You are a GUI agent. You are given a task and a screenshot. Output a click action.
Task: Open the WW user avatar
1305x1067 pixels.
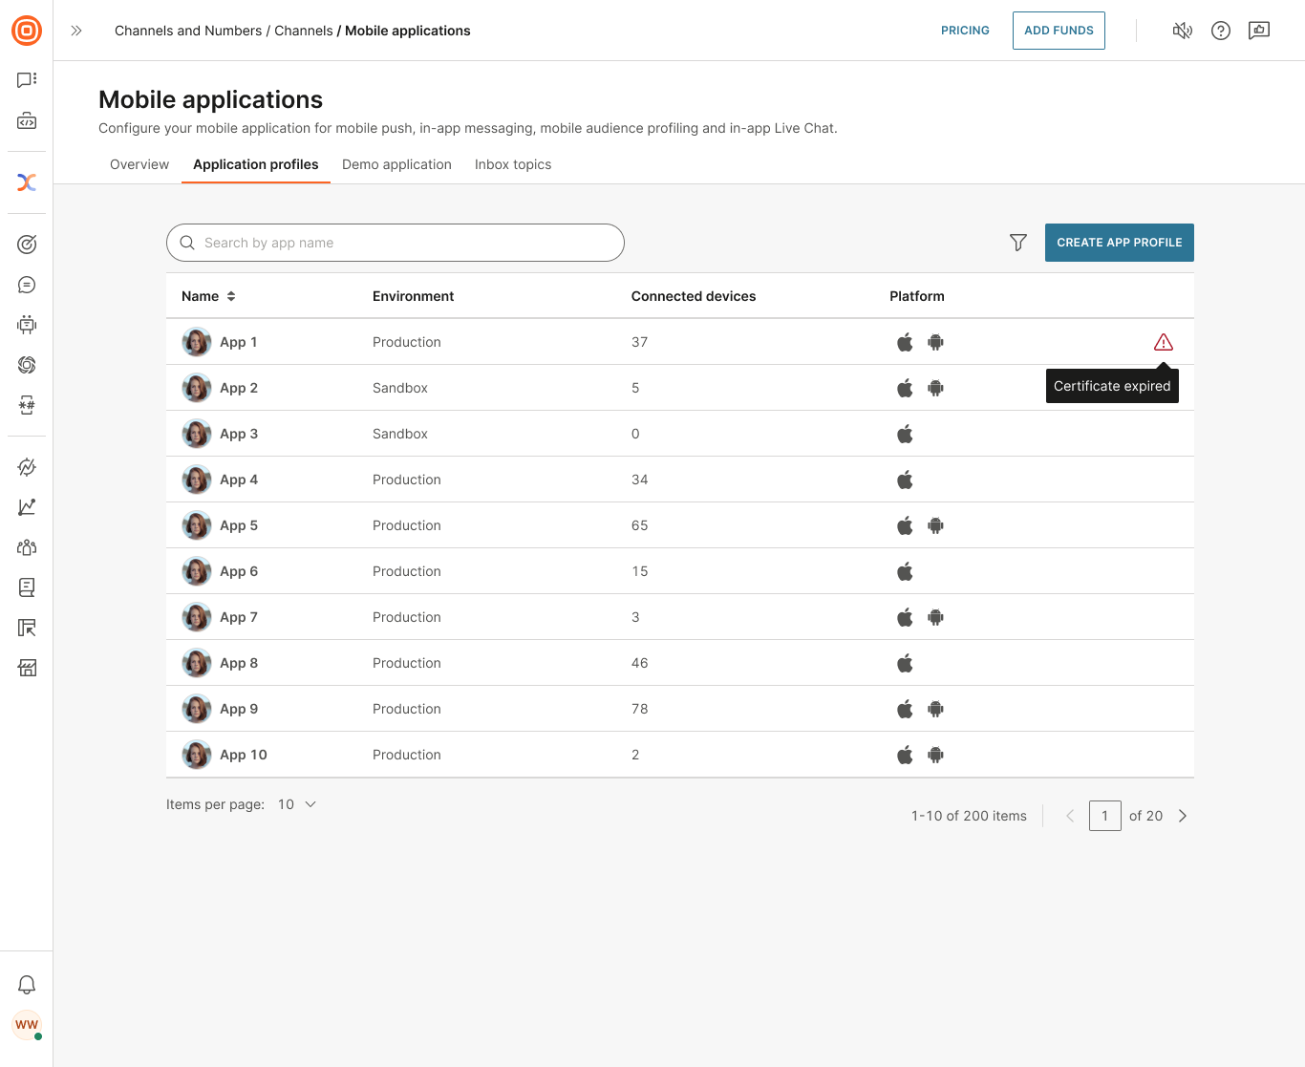[27, 1025]
